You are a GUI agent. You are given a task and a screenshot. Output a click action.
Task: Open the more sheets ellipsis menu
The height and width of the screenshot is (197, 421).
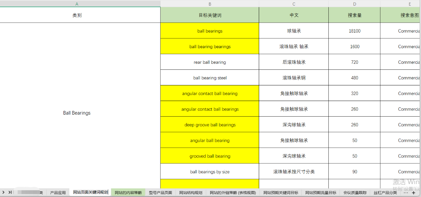point(406,193)
